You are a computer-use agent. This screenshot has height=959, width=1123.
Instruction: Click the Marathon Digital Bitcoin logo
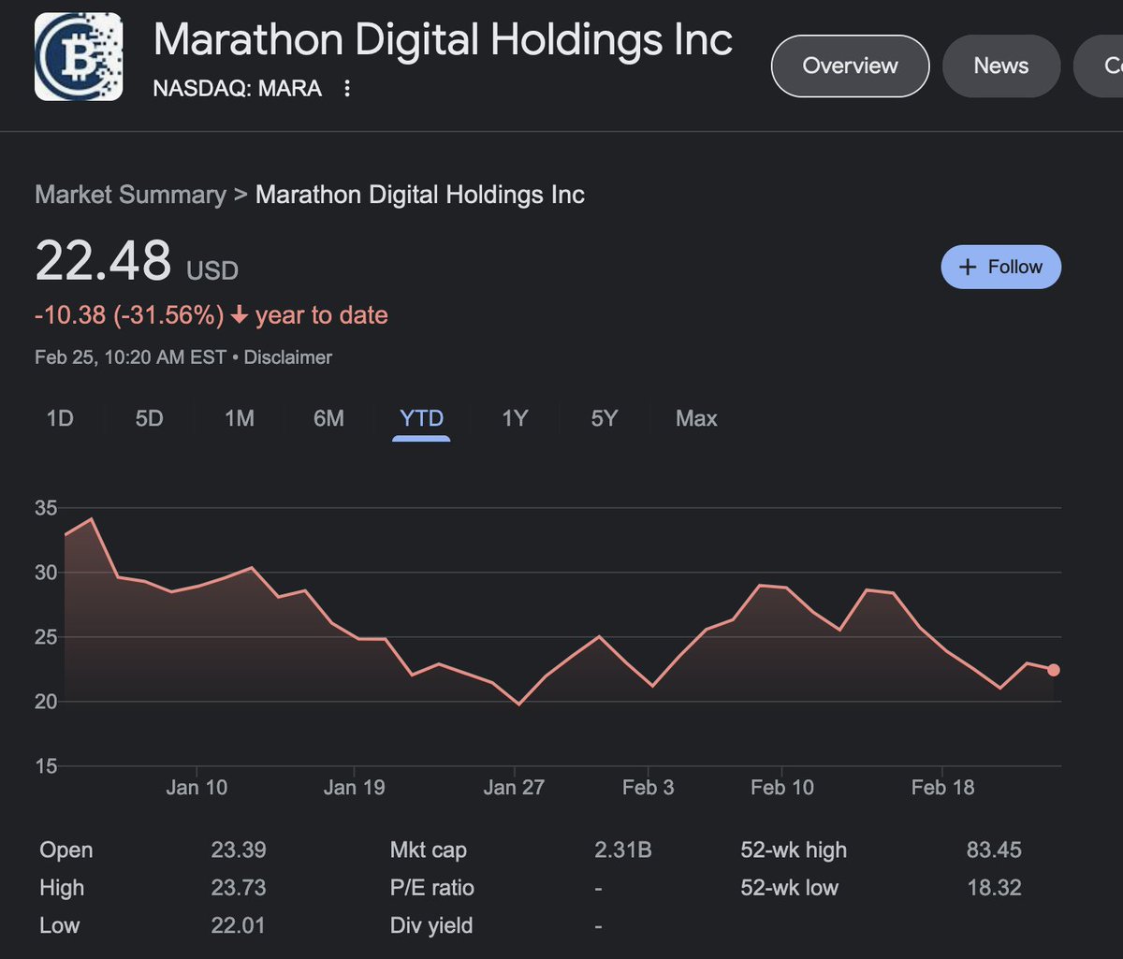tap(79, 56)
